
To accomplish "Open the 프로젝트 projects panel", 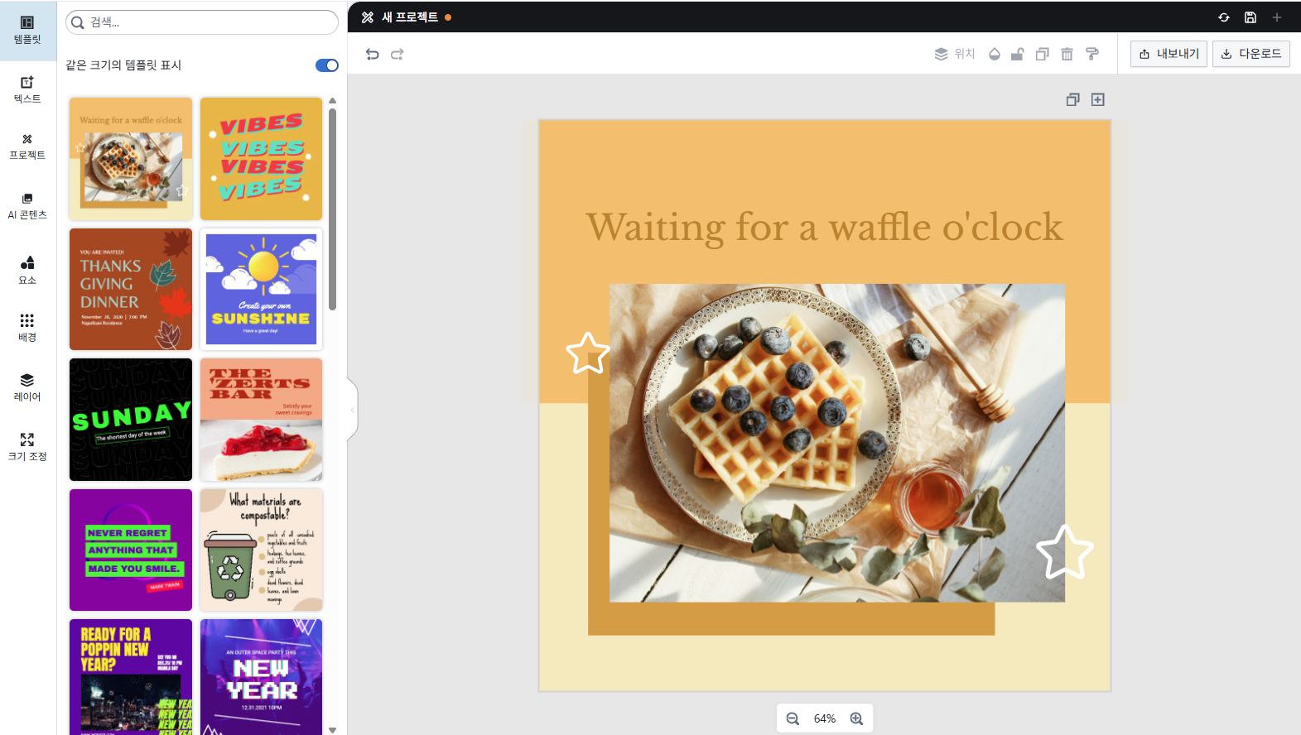I will click(27, 147).
